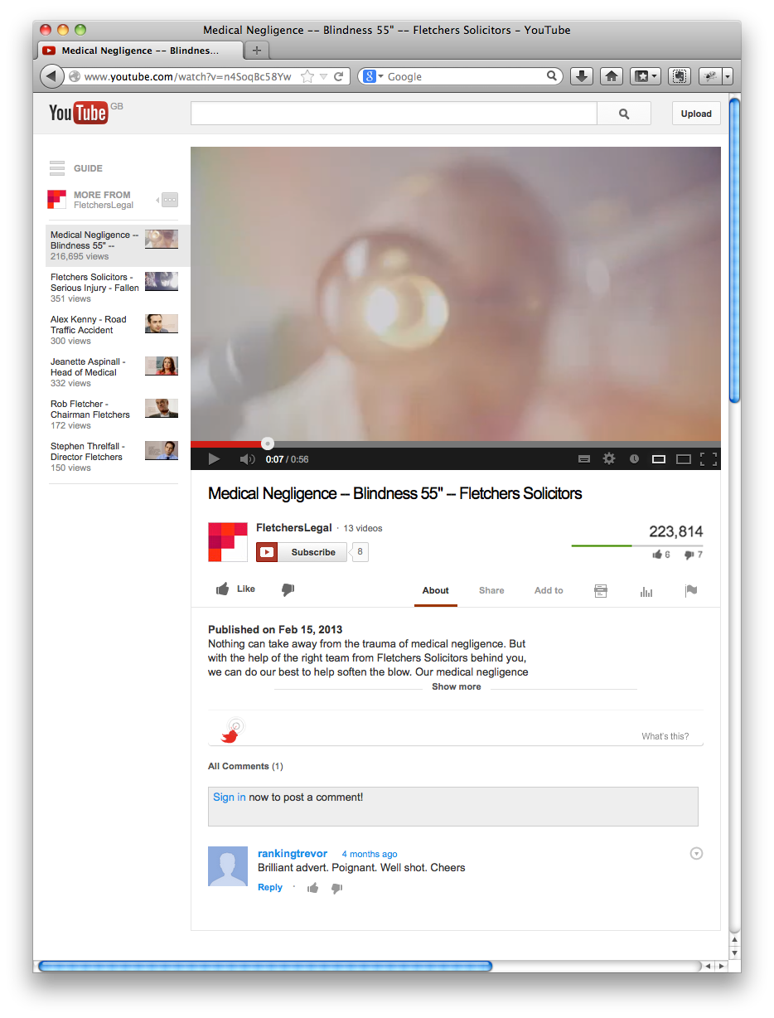Select the Medical Negligence browser tab
The image size is (774, 1018).
click(141, 51)
